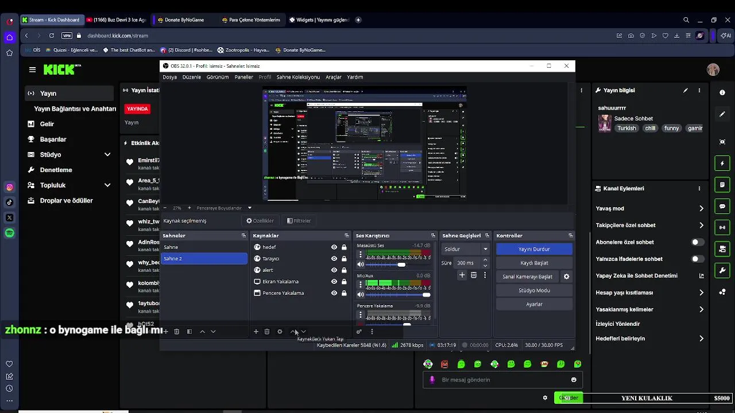Viewport: 735px width, 413px height.
Task: Click Stüdyo Modu button
Action: [534, 290]
